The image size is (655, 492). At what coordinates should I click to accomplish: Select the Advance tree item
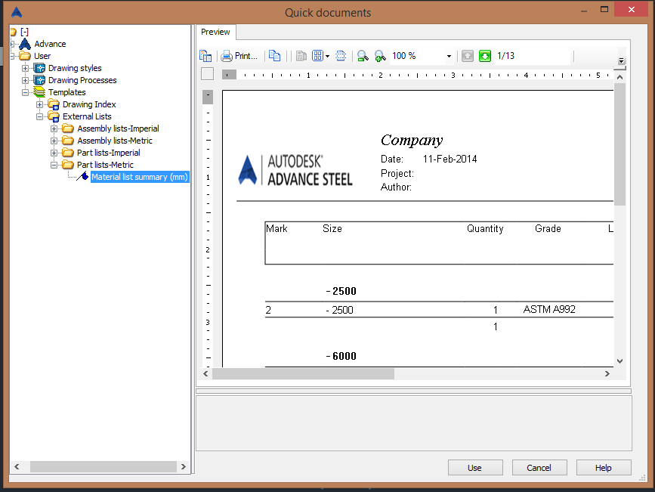(50, 44)
